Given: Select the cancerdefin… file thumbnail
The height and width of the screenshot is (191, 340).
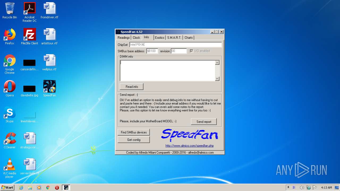Looking at the screenshot, I should click(29, 65).
